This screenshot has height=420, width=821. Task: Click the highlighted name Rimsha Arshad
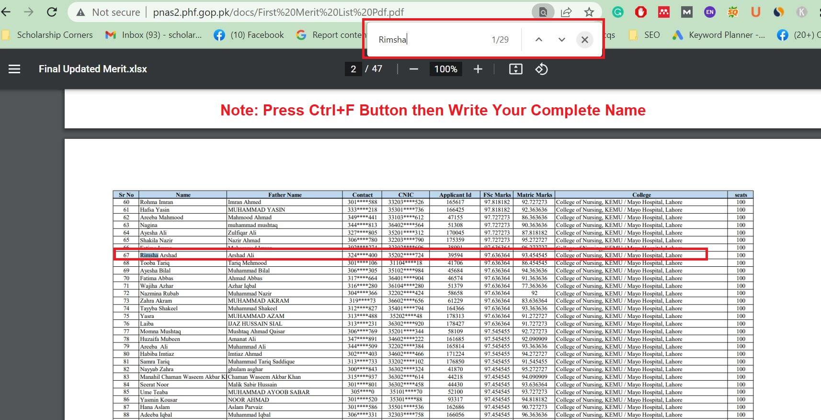click(x=159, y=255)
